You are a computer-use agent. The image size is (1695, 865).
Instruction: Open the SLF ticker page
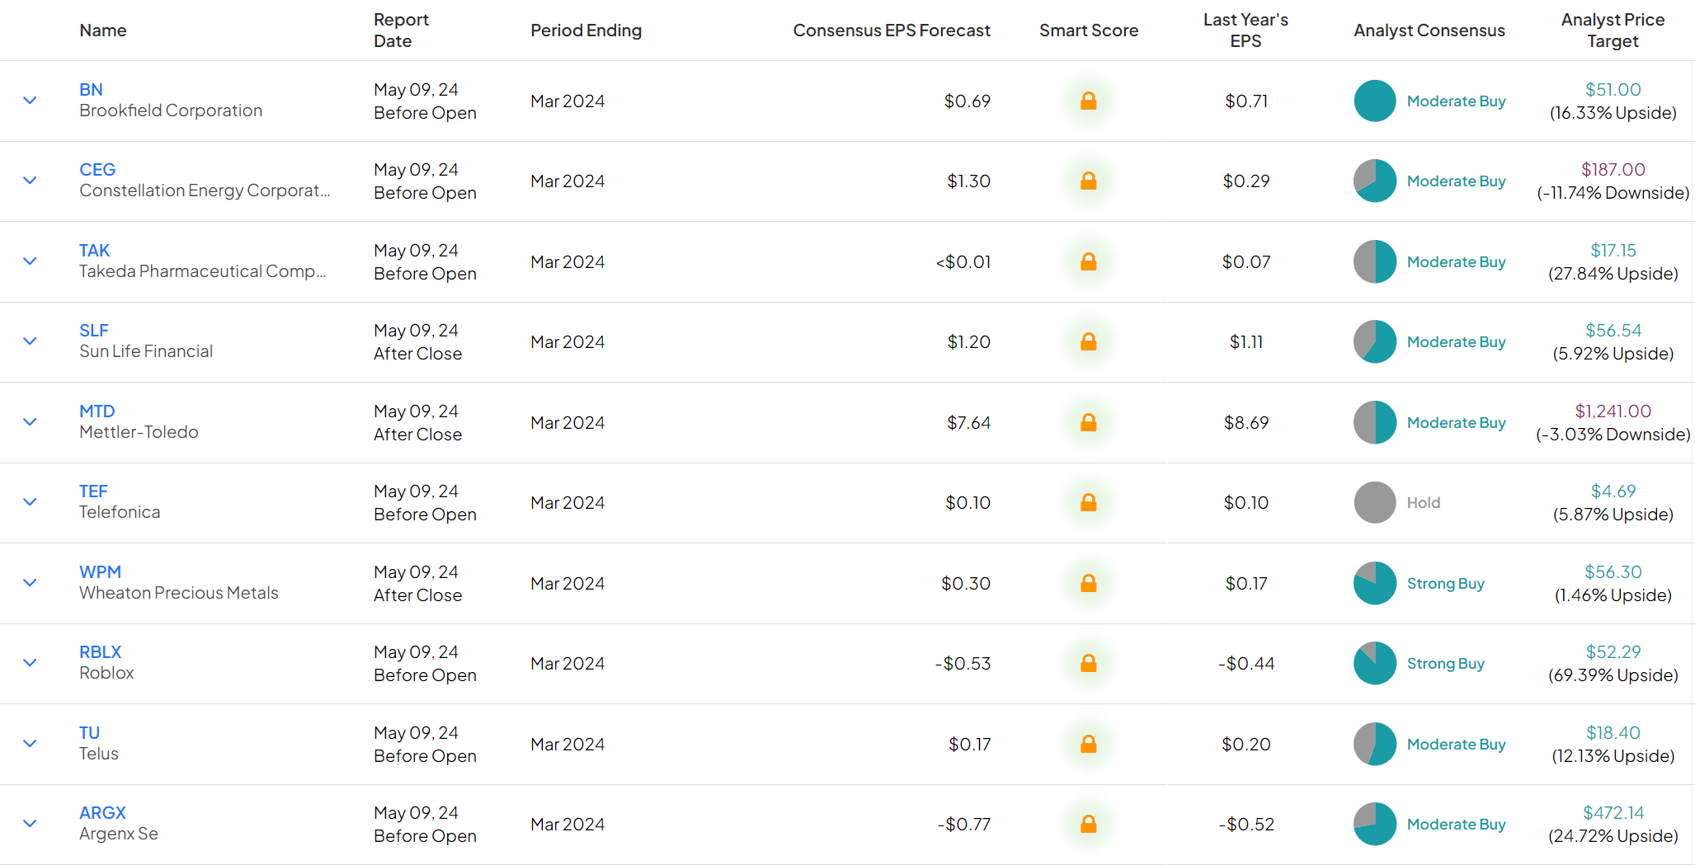click(94, 331)
